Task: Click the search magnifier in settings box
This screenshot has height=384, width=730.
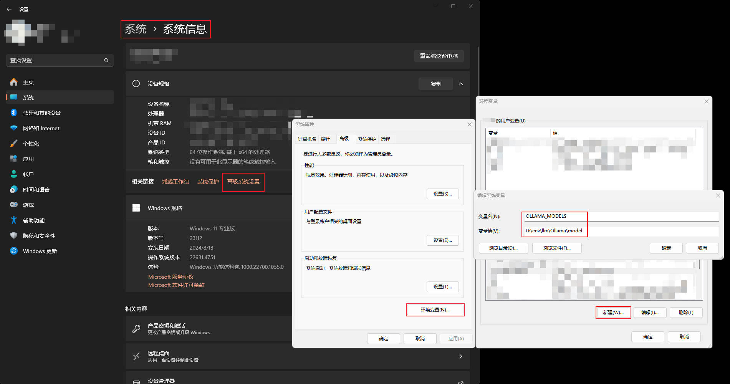Action: tap(106, 60)
